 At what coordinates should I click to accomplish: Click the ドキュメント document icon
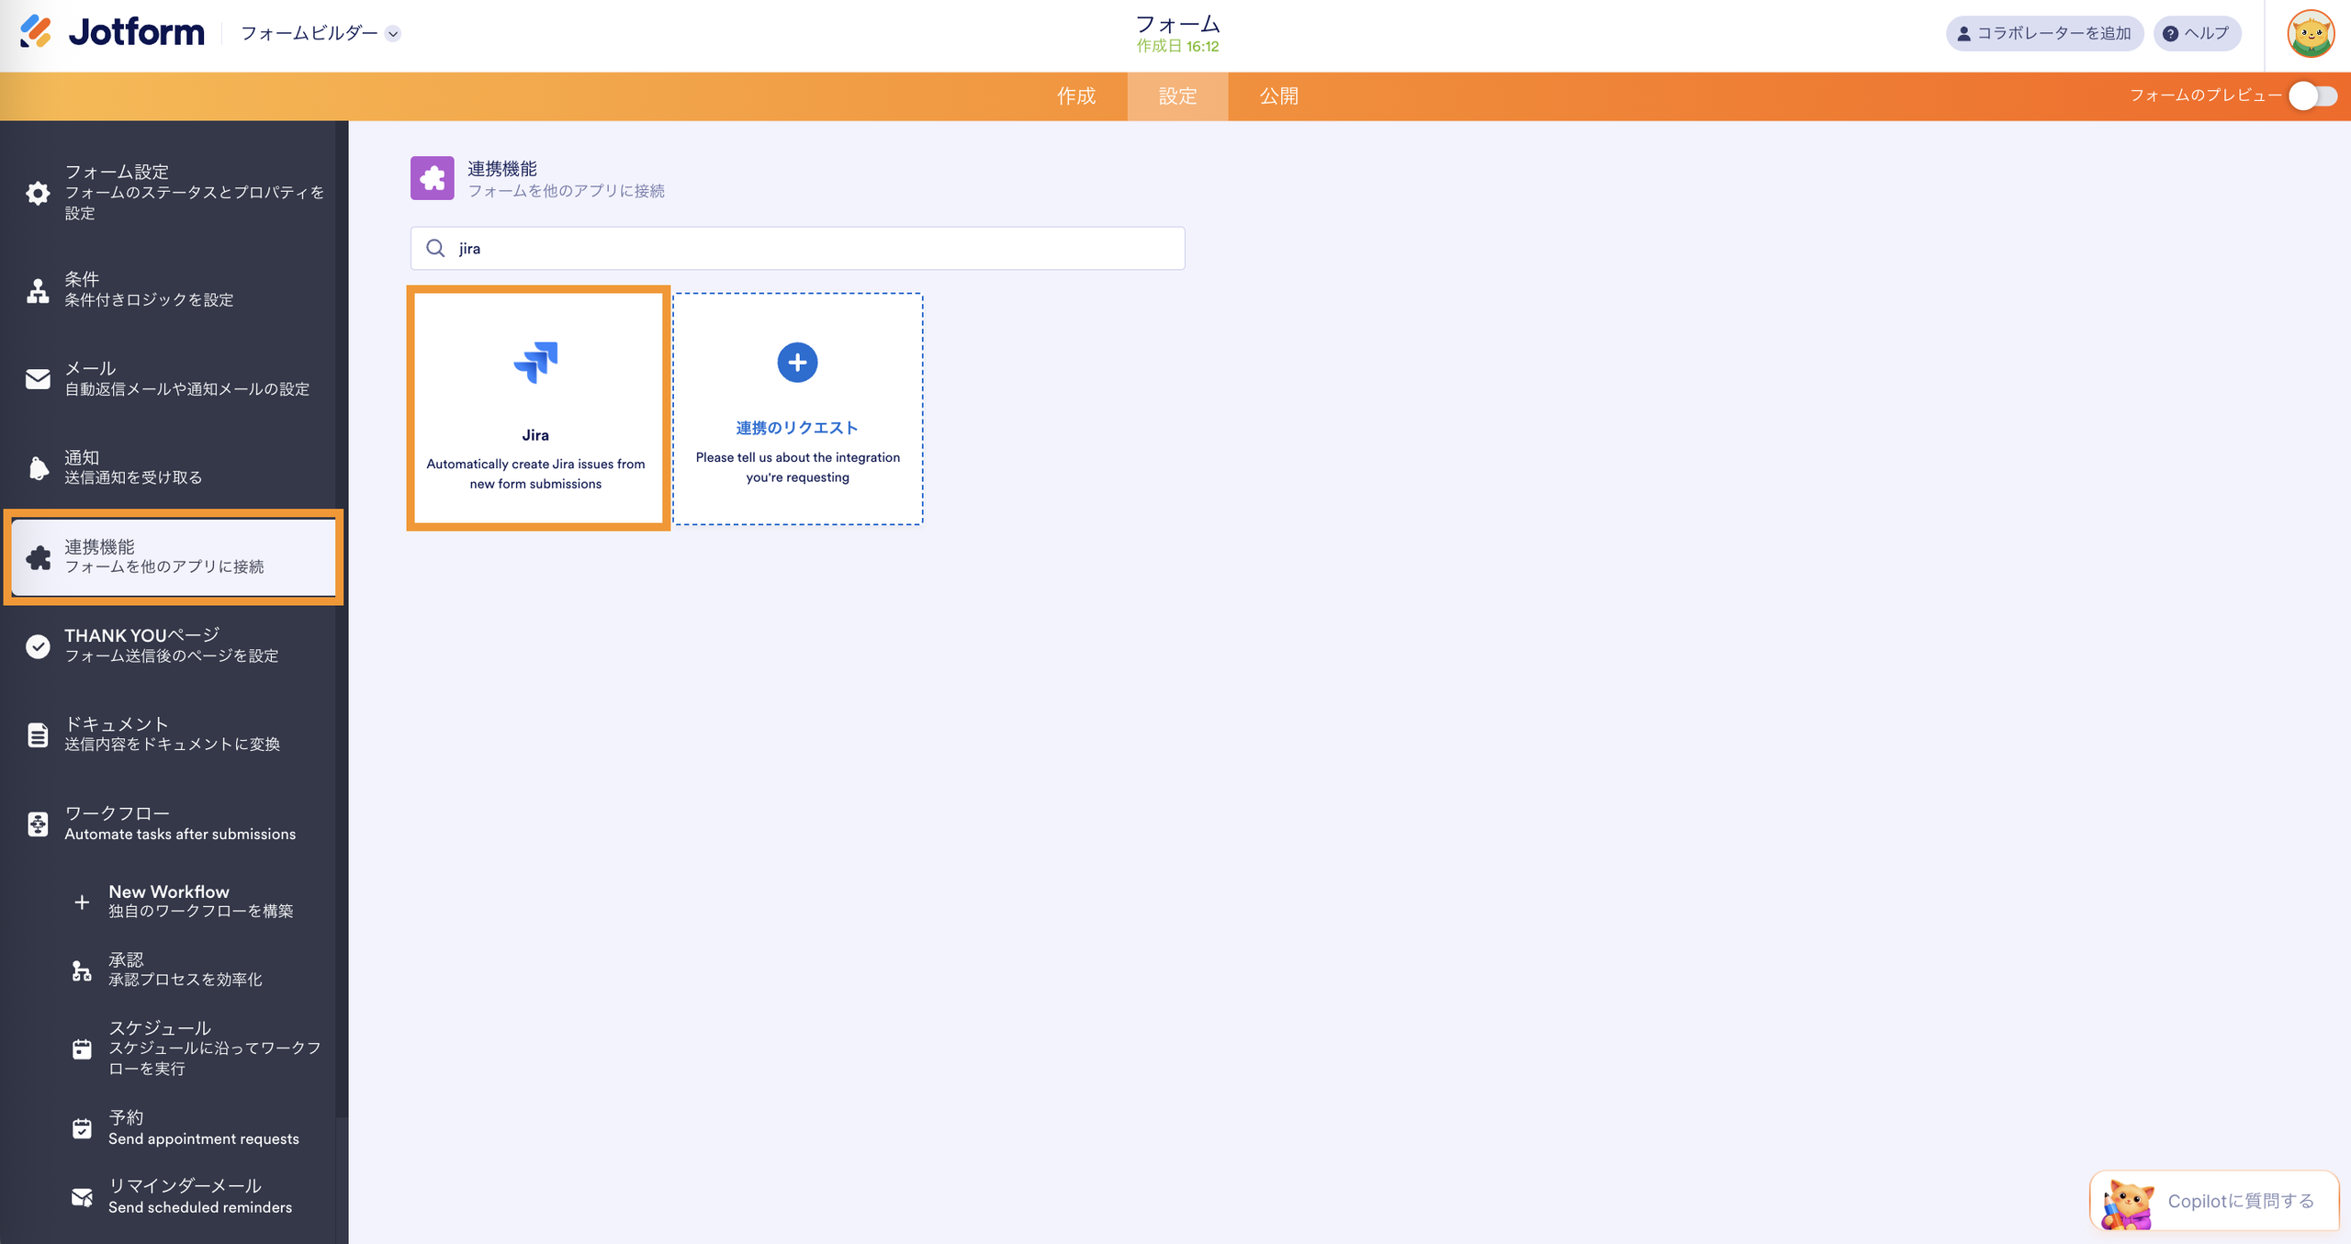38,734
